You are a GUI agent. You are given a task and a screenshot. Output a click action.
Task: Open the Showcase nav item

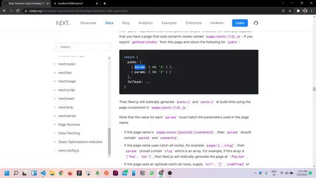[x=88, y=23]
